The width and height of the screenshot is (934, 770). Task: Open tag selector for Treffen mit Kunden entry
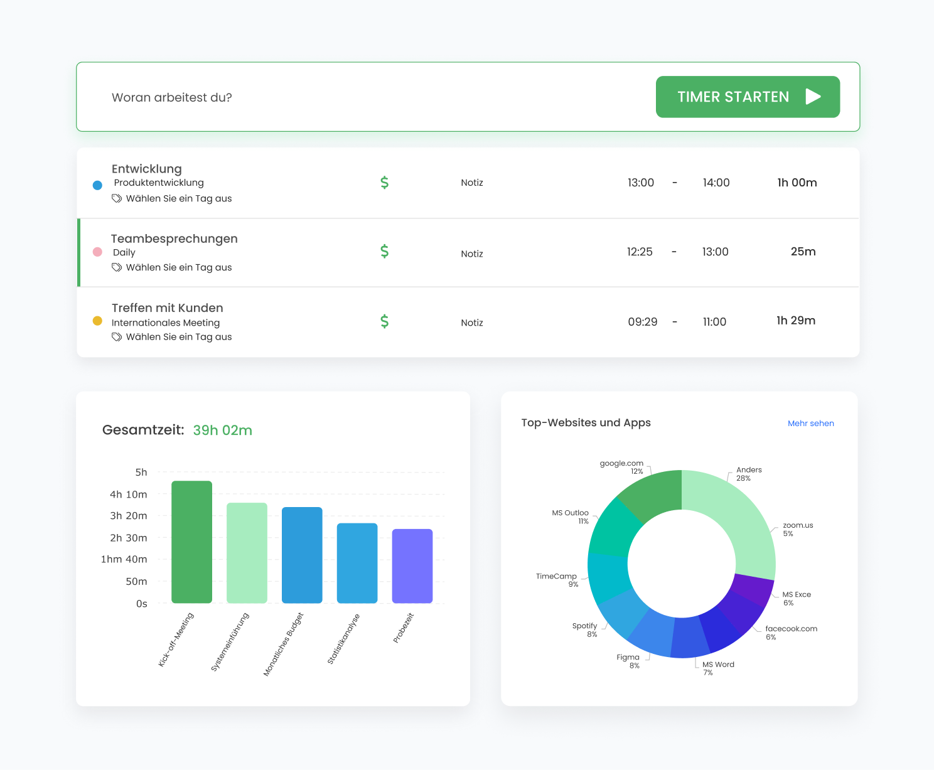coord(178,337)
